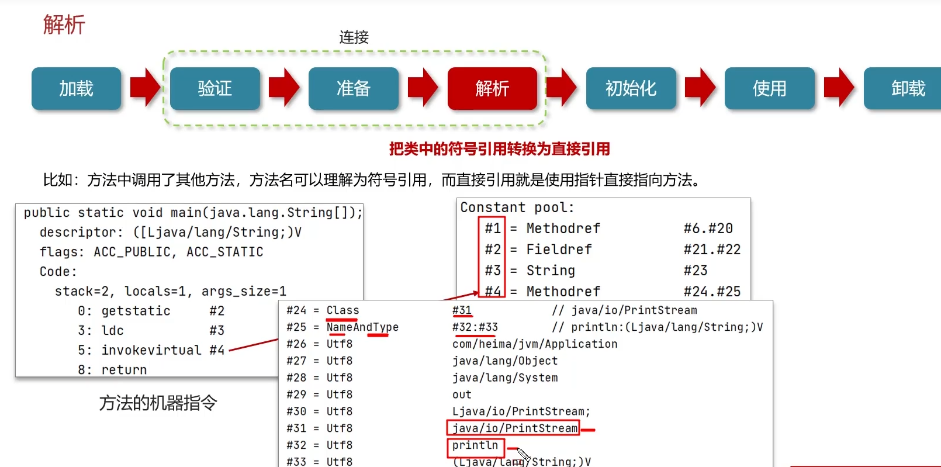941x467 pixels.
Task: Click the value 'Ljava/io/PrintStream;' in row #30
Action: [521, 411]
